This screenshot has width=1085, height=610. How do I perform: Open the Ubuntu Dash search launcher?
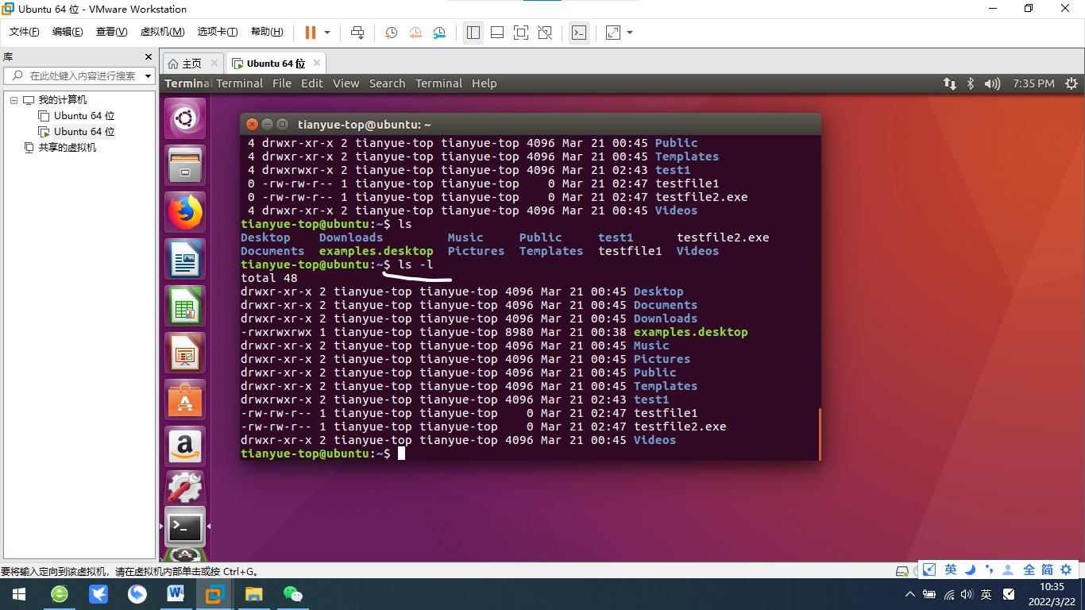(186, 119)
